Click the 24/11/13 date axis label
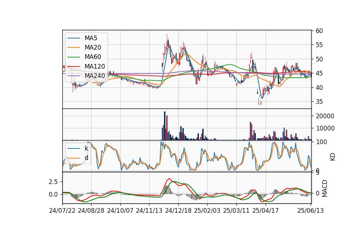This screenshot has width=346, height=248. 149,211
